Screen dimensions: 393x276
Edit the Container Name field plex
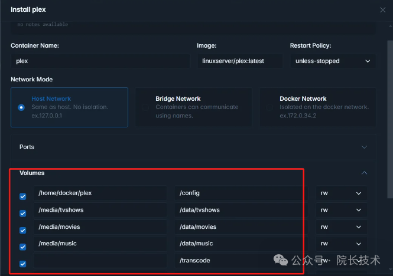pos(100,61)
